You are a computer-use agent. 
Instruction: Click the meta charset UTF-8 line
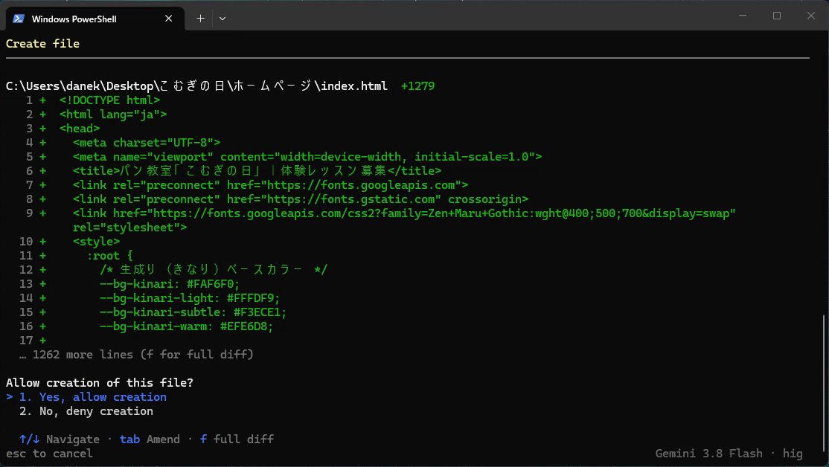click(147, 143)
